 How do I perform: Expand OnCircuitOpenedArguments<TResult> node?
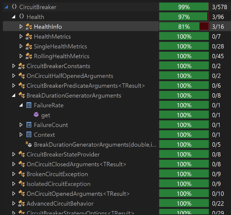pyautogui.click(x=14, y=194)
